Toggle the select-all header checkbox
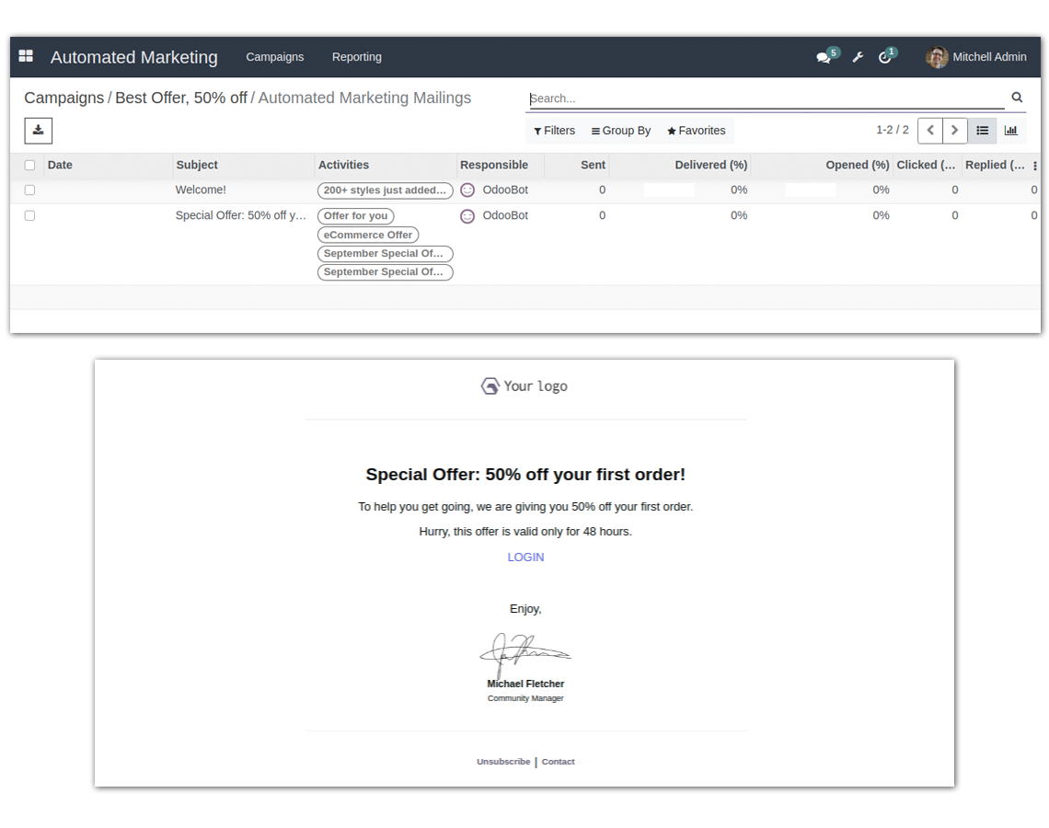This screenshot has height=828, width=1049. (29, 166)
